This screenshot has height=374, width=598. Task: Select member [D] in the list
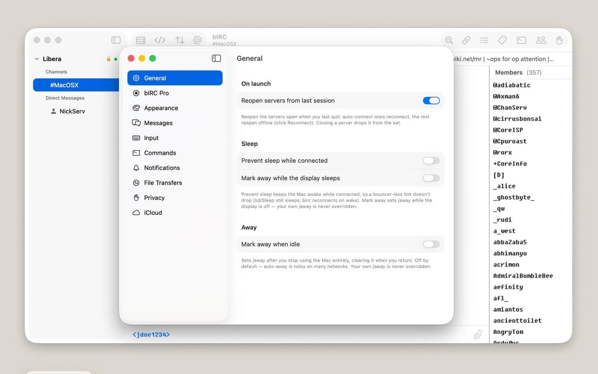tap(498, 175)
